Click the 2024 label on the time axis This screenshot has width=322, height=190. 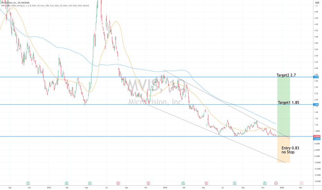(165, 188)
